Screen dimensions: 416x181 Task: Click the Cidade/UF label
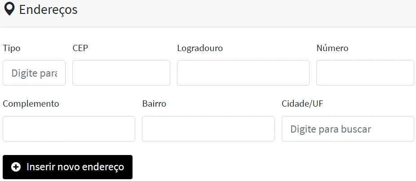(302, 103)
